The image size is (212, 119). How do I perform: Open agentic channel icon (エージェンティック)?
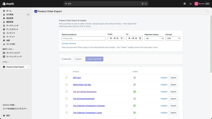[x=4, y=57]
